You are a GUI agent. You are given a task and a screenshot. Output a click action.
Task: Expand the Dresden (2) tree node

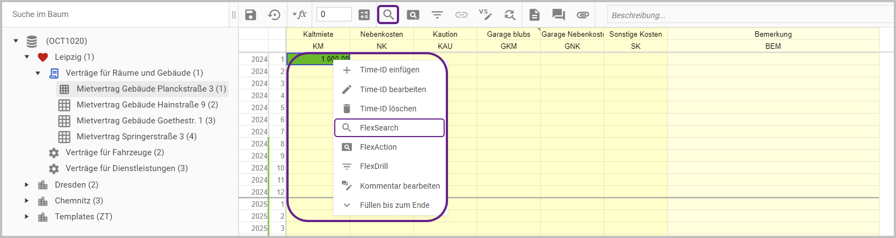26,185
